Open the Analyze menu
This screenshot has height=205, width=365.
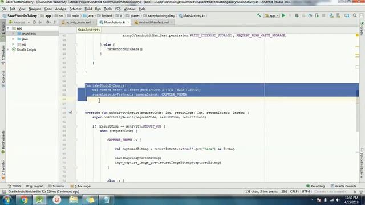[x=61, y=9]
